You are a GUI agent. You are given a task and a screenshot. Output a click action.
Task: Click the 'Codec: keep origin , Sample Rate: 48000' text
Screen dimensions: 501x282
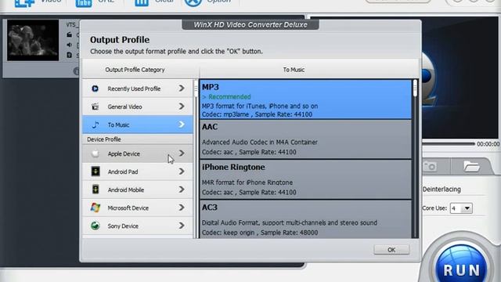[260, 233]
